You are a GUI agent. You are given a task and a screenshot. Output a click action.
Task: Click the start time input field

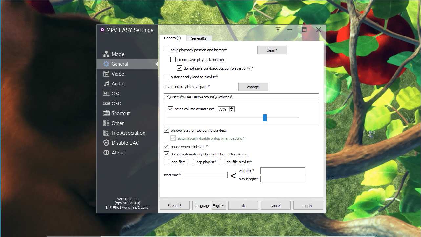tap(205, 175)
